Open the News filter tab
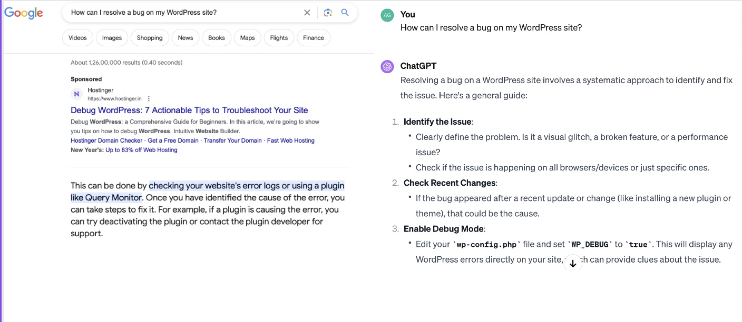This screenshot has height=322, width=742. point(185,38)
